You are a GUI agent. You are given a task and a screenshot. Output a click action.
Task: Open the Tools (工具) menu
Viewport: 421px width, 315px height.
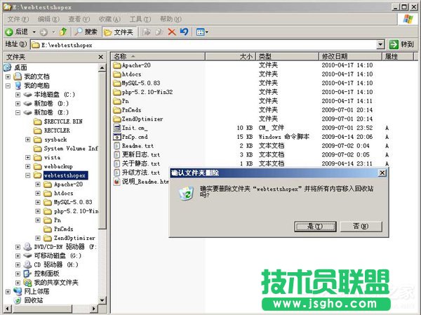pyautogui.click(x=140, y=19)
